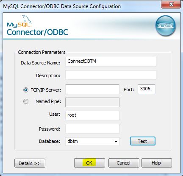Click into the Description field
183x176 pixels.
[111, 75]
